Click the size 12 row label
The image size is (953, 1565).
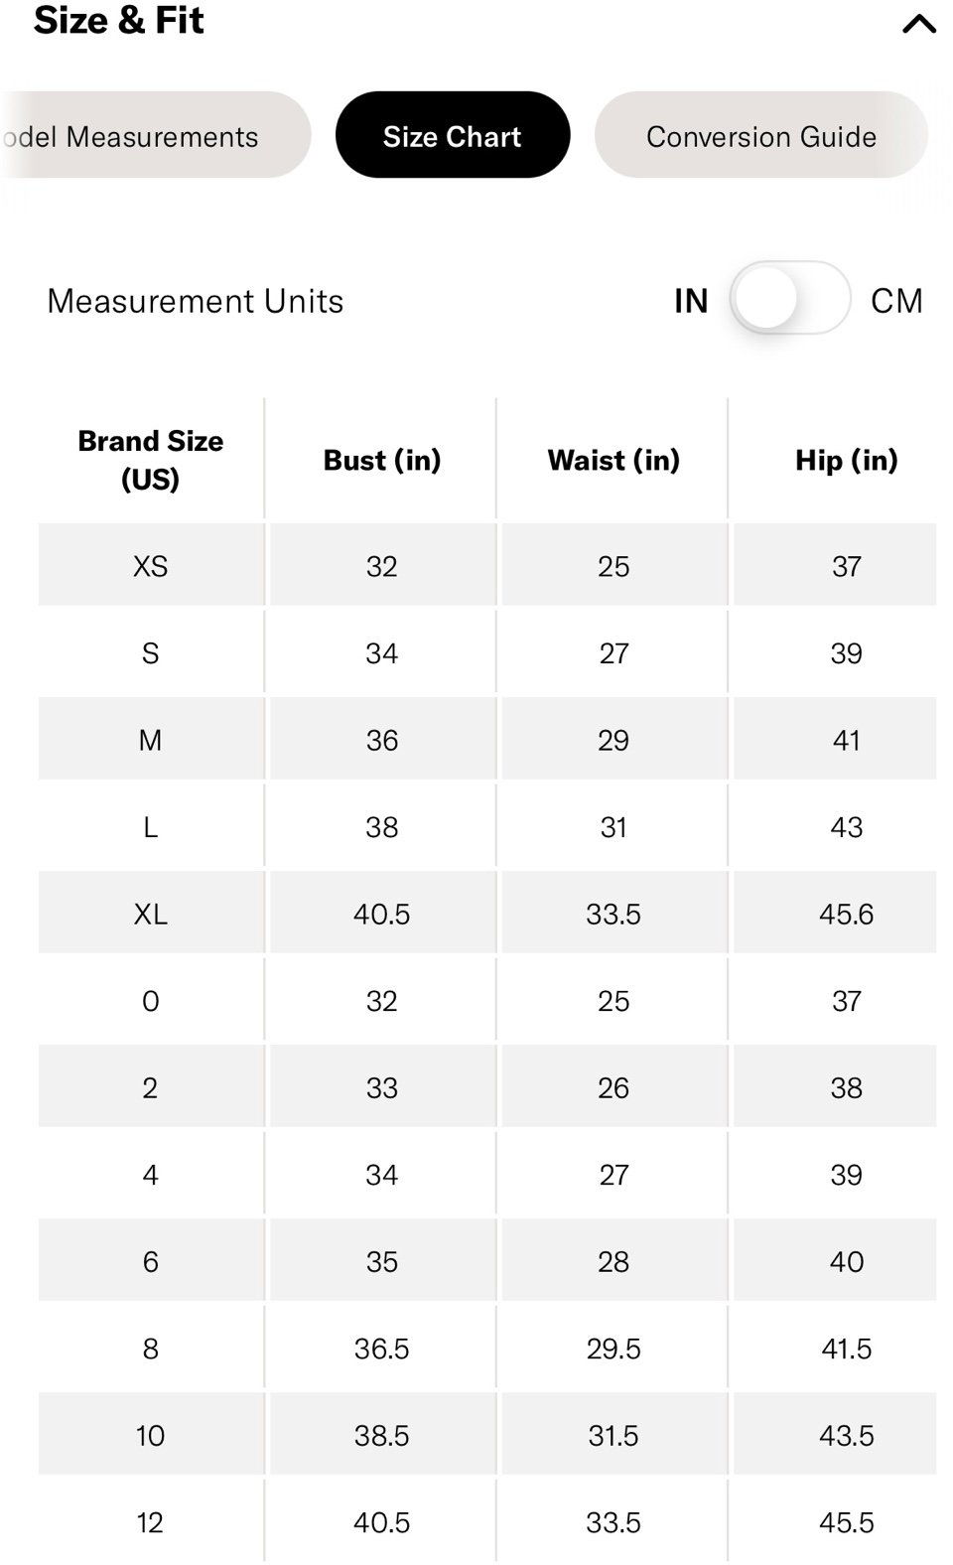pos(150,1522)
